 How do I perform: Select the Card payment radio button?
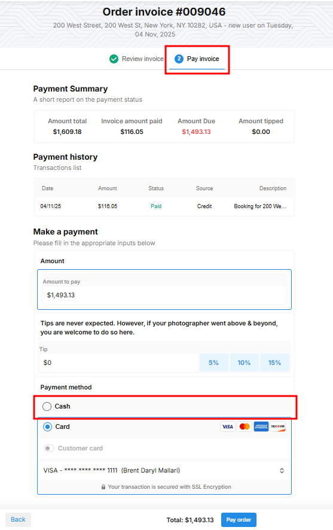click(48, 427)
